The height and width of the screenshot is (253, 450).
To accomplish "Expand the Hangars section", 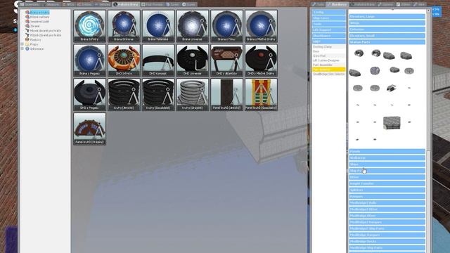I will pyautogui.click(x=387, y=196).
